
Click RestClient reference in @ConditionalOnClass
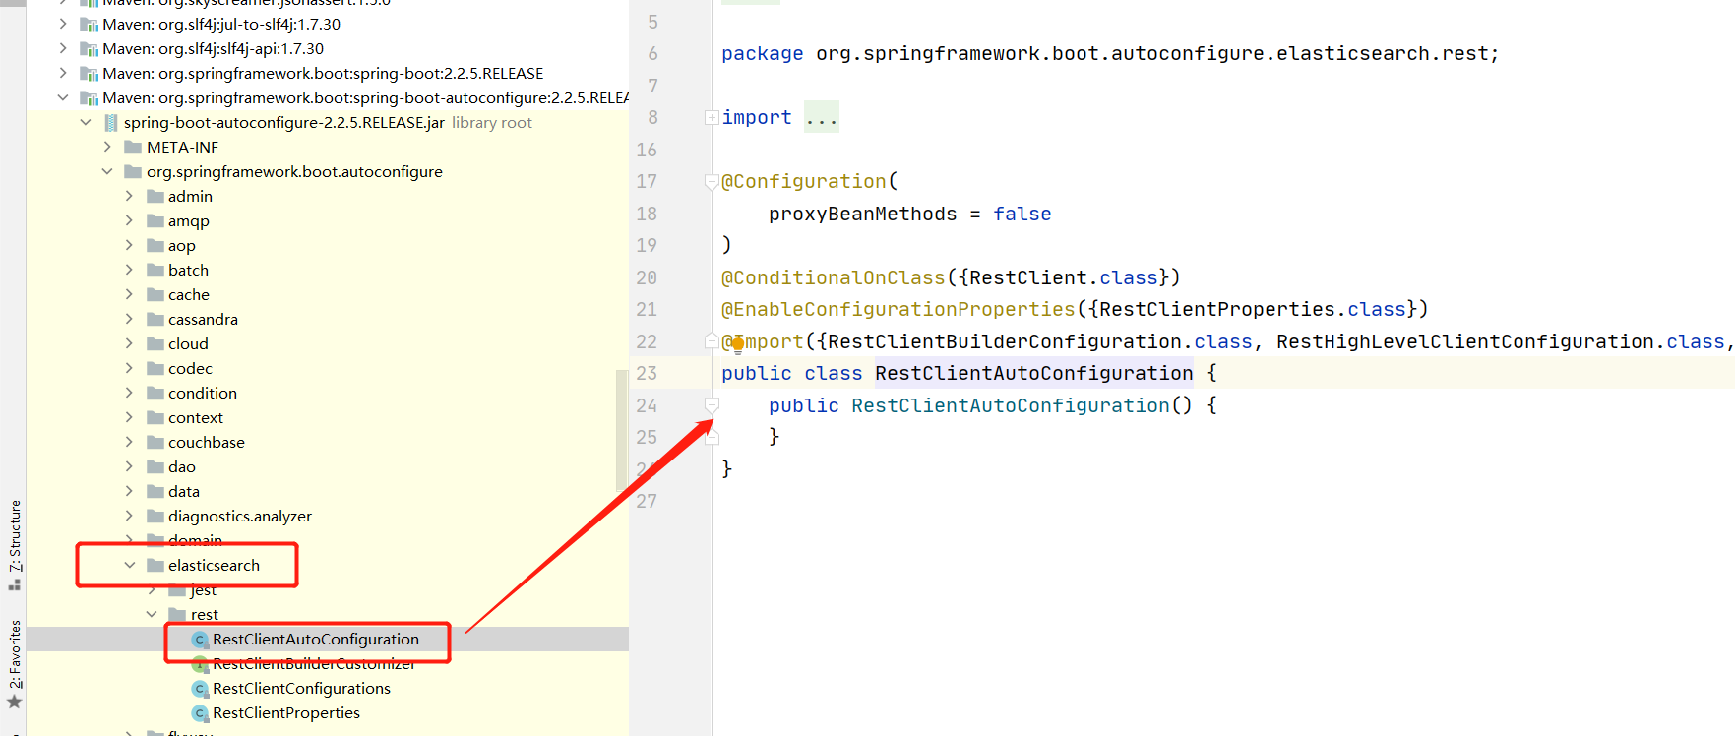pos(1028,278)
